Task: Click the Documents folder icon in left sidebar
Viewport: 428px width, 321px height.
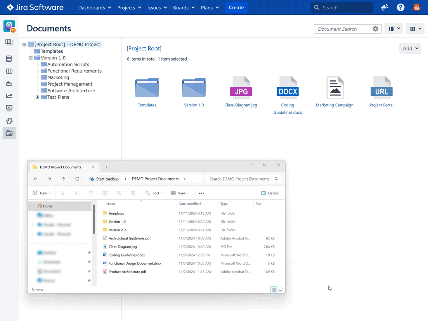Action: click(x=9, y=133)
